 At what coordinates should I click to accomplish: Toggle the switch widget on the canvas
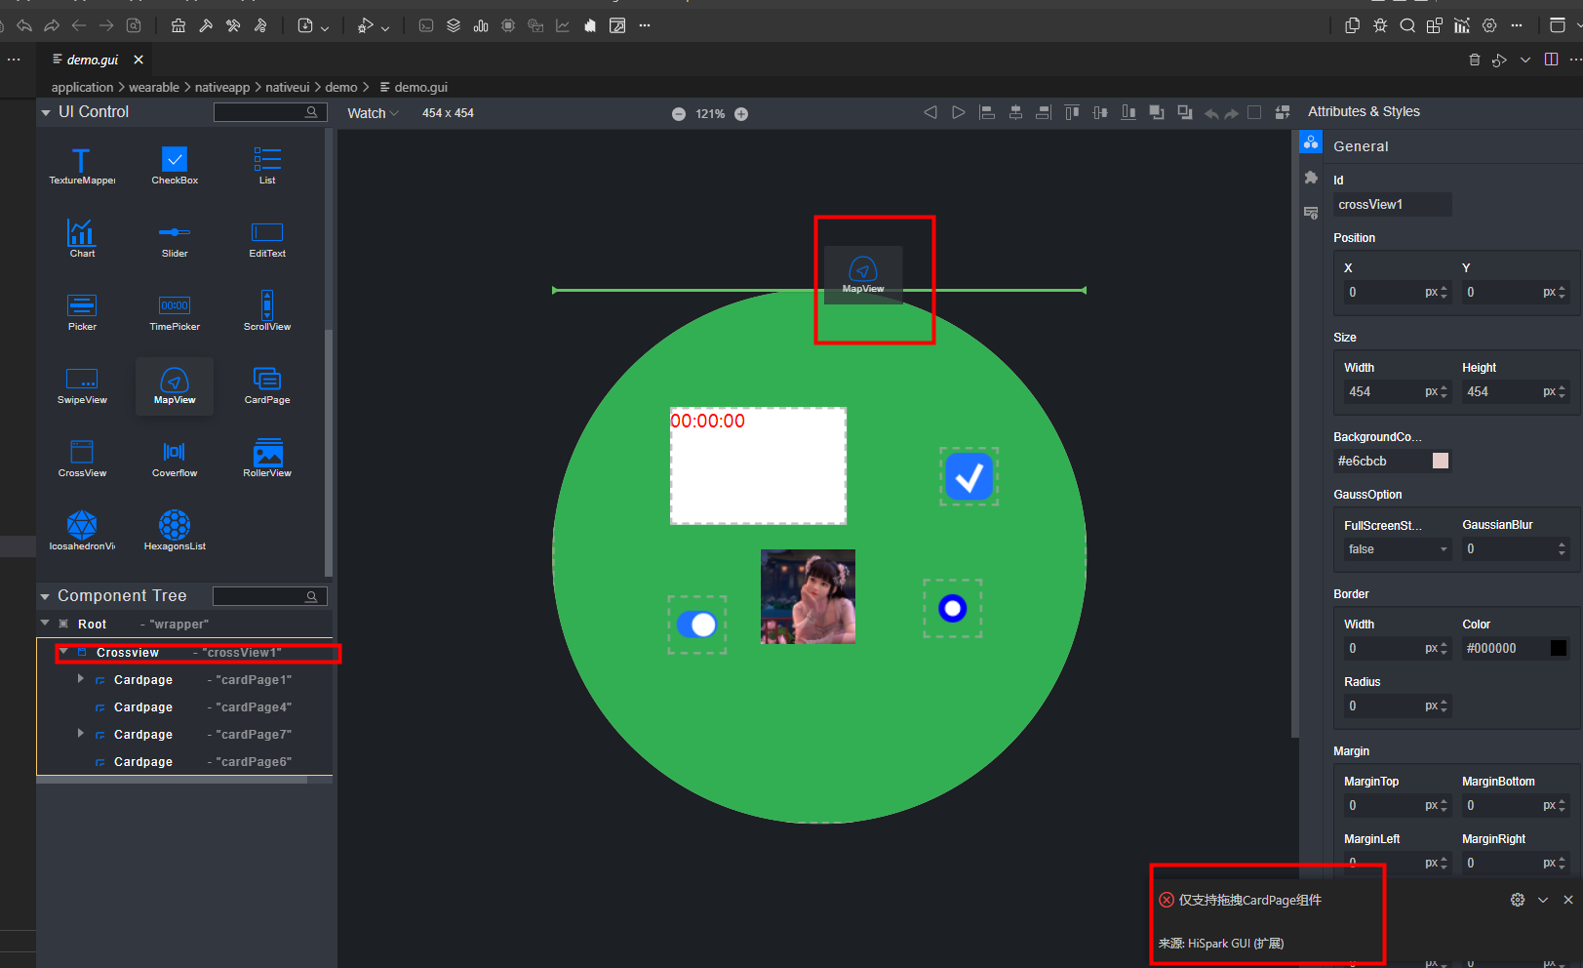(x=696, y=625)
